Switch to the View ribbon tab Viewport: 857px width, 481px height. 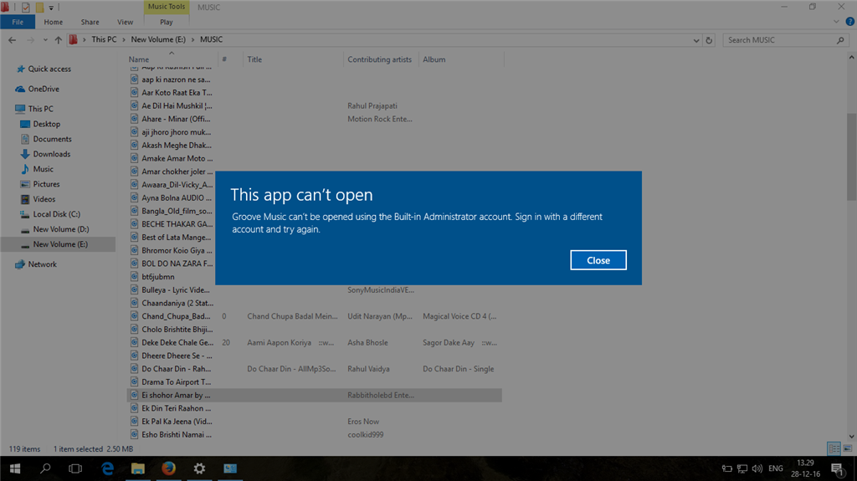click(x=125, y=22)
